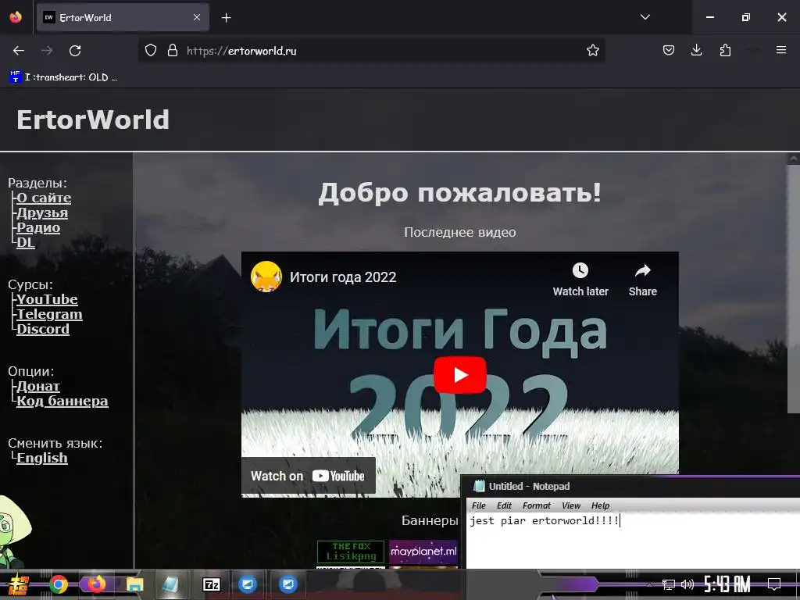Open Notepad File menu
Viewport: 800px width, 600px height.
pyautogui.click(x=479, y=505)
